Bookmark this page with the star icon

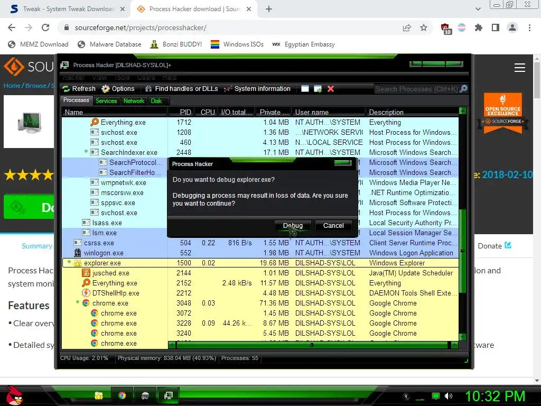424,27
